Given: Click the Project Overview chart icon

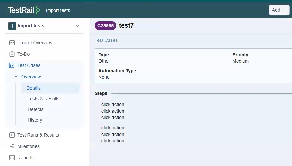Looking at the screenshot, I should 12,43.
